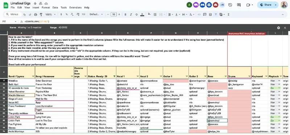Open text rotation dropdown
This screenshot has height=135, width=290.
(192, 14)
